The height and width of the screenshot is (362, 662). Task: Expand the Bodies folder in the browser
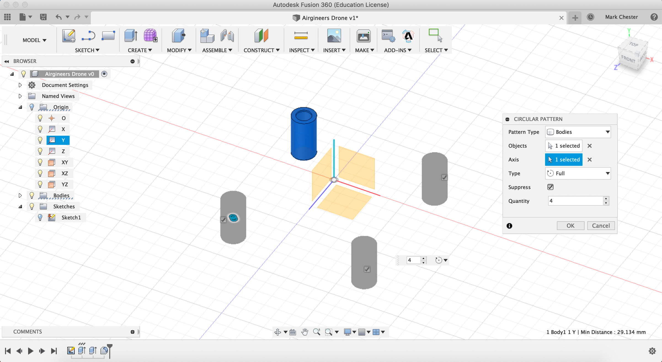pyautogui.click(x=20, y=195)
